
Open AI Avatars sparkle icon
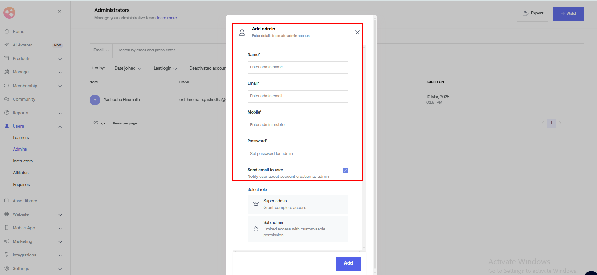(x=7, y=45)
